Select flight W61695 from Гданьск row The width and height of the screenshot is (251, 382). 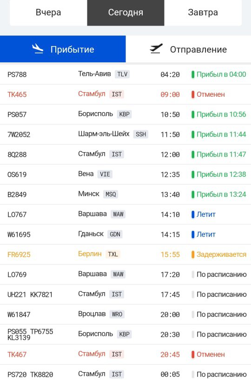coord(125,235)
